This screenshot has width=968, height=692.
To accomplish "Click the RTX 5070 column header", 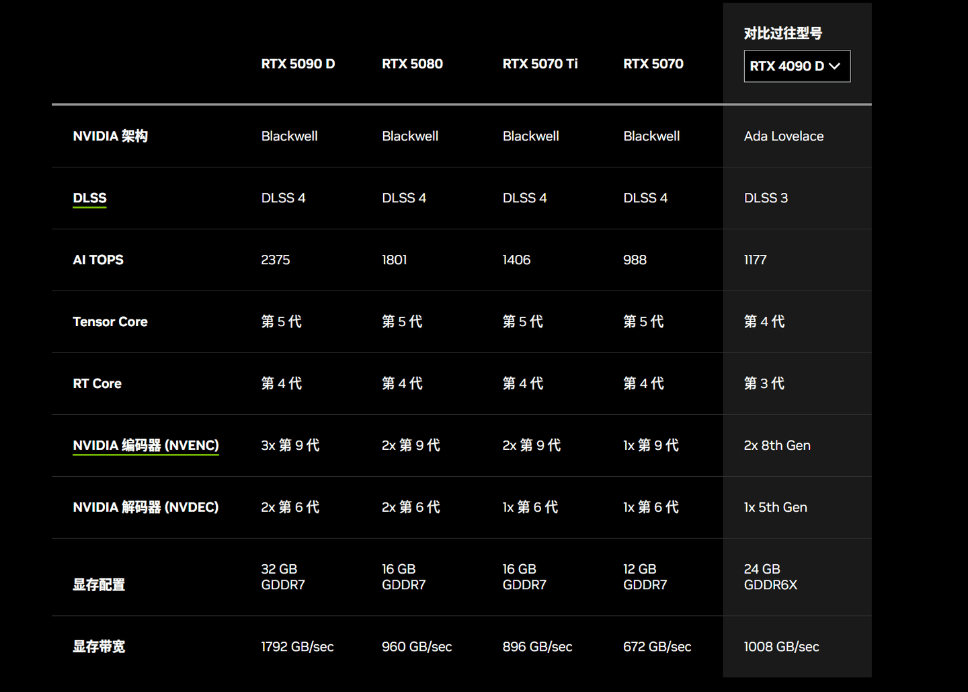I will tap(653, 64).
